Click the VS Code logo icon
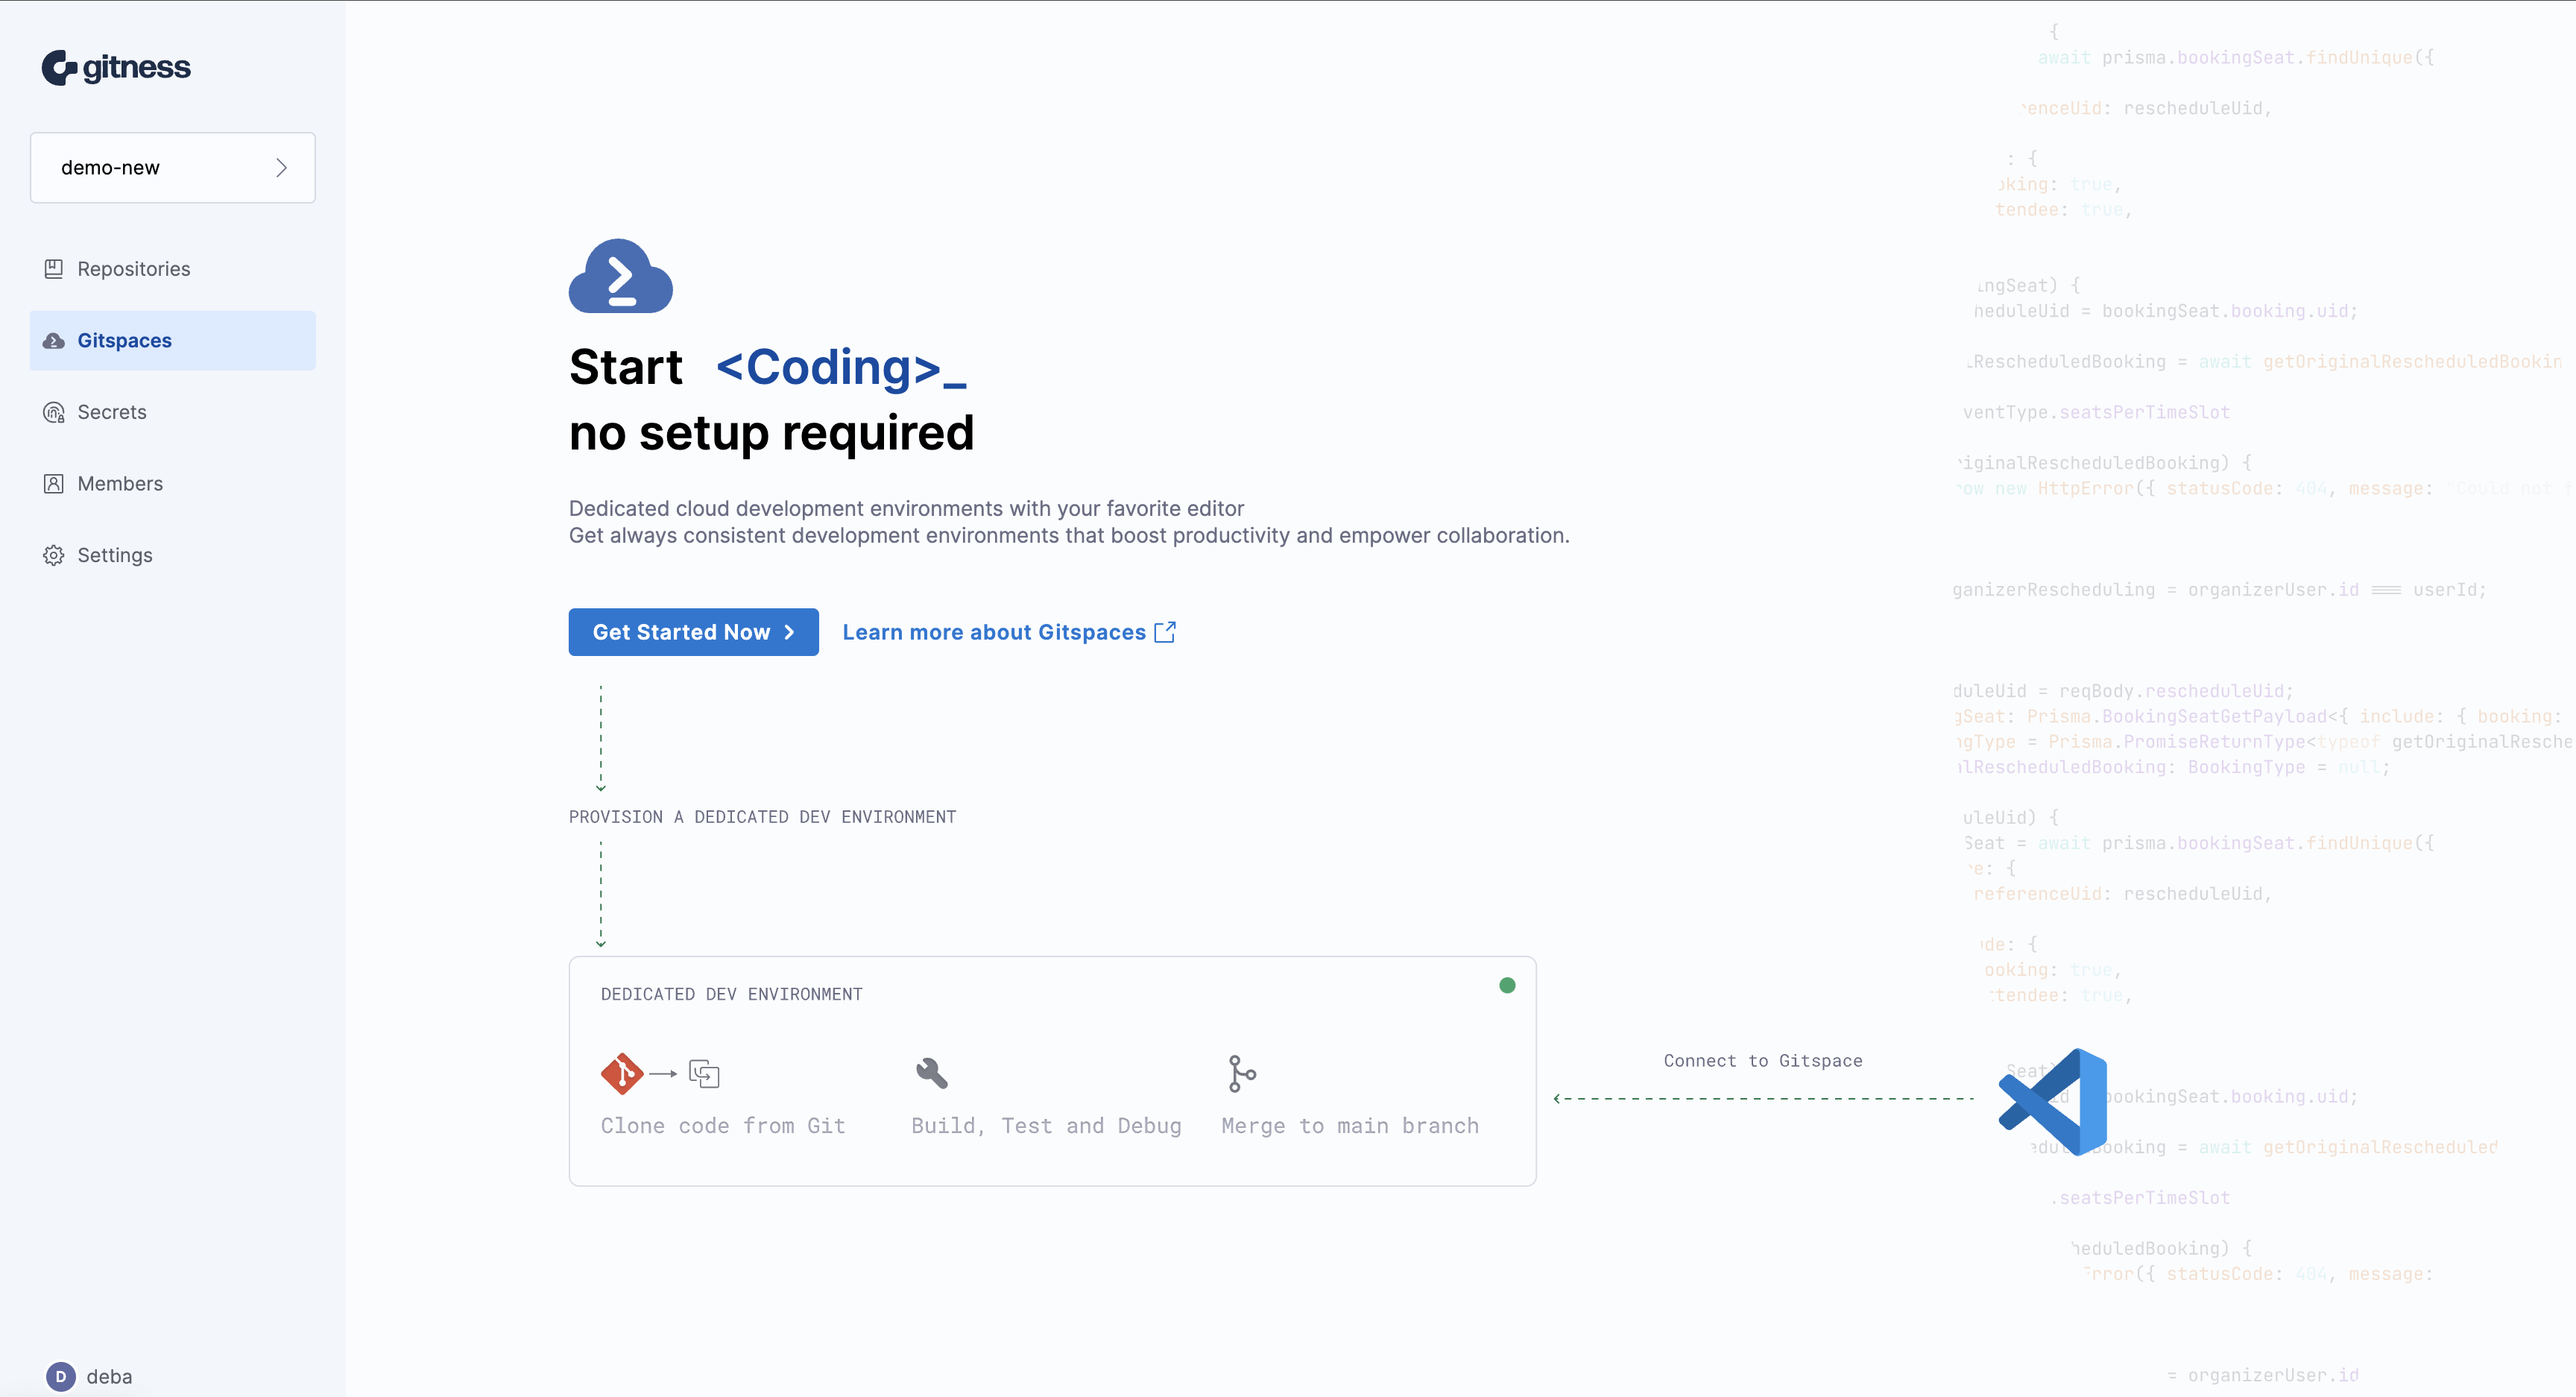The width and height of the screenshot is (2576, 1397). (2053, 1101)
